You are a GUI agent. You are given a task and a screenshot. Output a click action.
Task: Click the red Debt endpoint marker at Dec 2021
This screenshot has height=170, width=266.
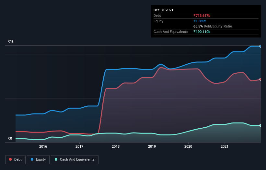tap(260, 79)
